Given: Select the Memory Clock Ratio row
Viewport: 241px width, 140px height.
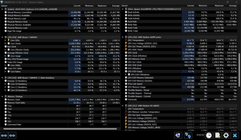Looking at the screenshot, I should (x=60, y=103).
